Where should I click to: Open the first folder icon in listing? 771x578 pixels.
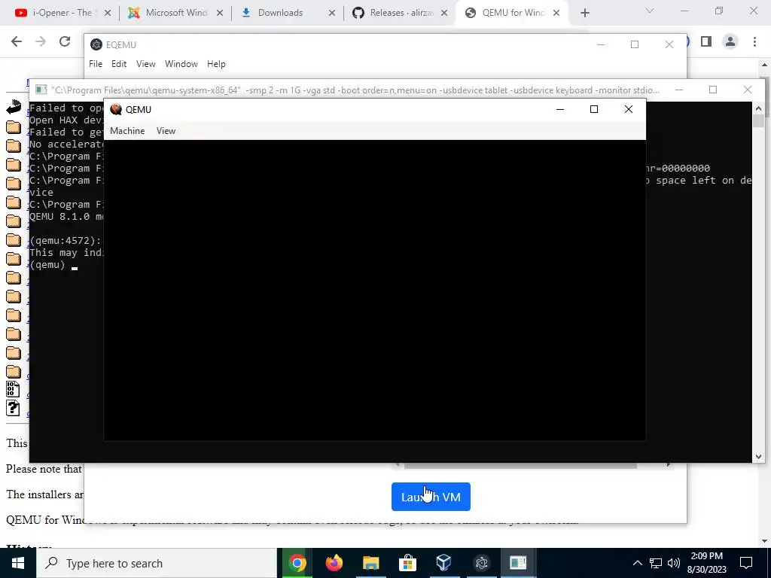pyautogui.click(x=14, y=127)
